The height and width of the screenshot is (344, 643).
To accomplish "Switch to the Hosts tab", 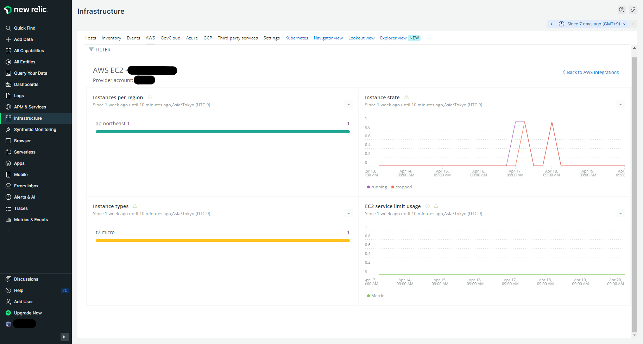I will point(90,38).
